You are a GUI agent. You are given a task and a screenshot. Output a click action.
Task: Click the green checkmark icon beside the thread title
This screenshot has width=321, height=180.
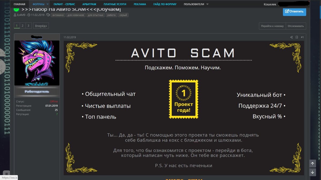tap(16, 9)
